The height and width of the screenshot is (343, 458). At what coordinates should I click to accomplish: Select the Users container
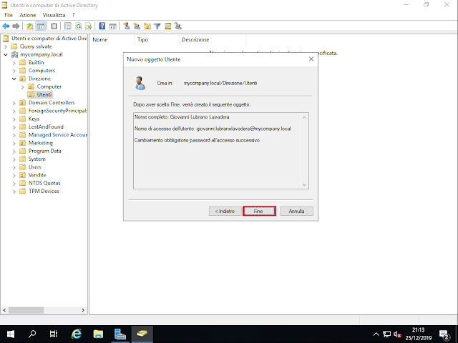point(35,167)
